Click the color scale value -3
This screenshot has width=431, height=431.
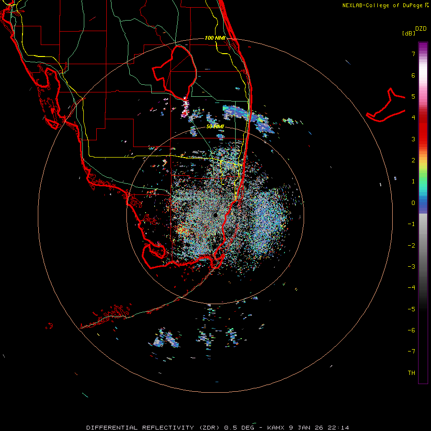tap(411, 266)
